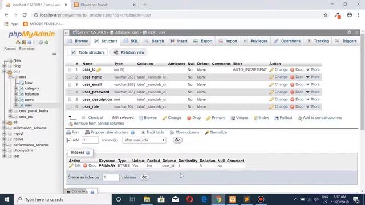Screen dimensions: 365x205
Task: Switch to the SQL tab
Action: pyautogui.click(x=131, y=41)
